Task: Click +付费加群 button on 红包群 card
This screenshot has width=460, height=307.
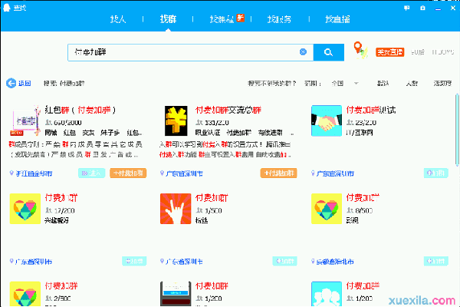Action: [x=128, y=173]
